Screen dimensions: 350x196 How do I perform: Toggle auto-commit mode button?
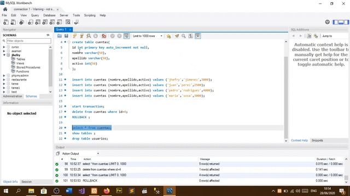tap(126, 36)
